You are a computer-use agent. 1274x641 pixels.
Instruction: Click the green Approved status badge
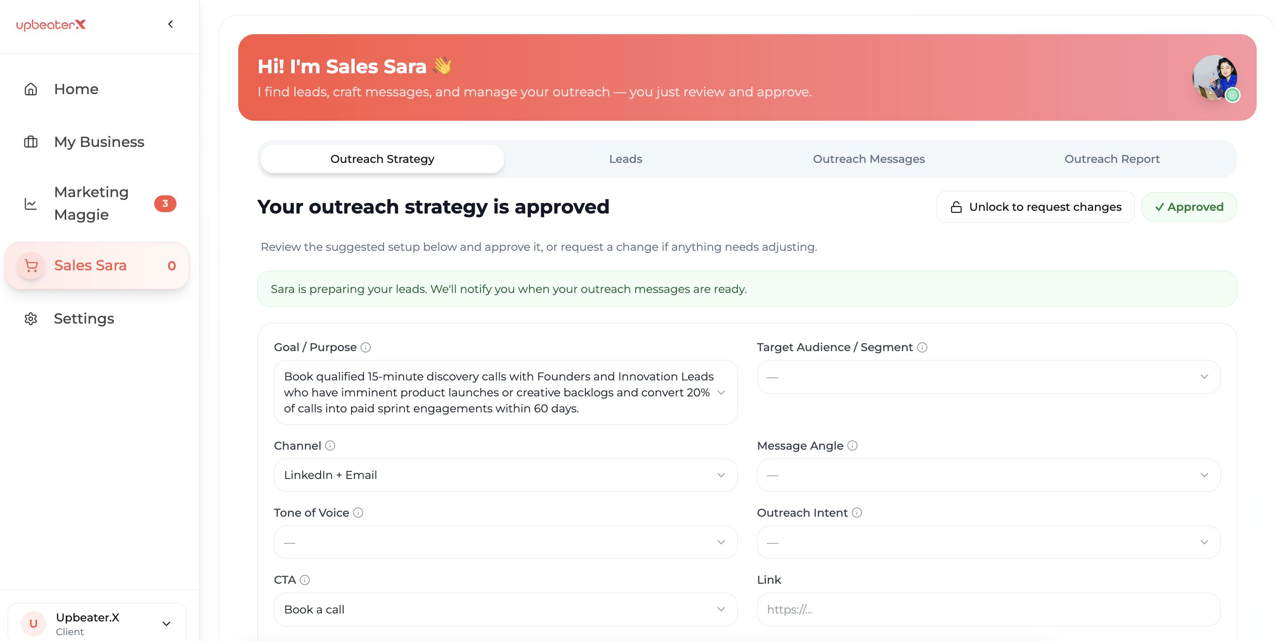(x=1189, y=207)
